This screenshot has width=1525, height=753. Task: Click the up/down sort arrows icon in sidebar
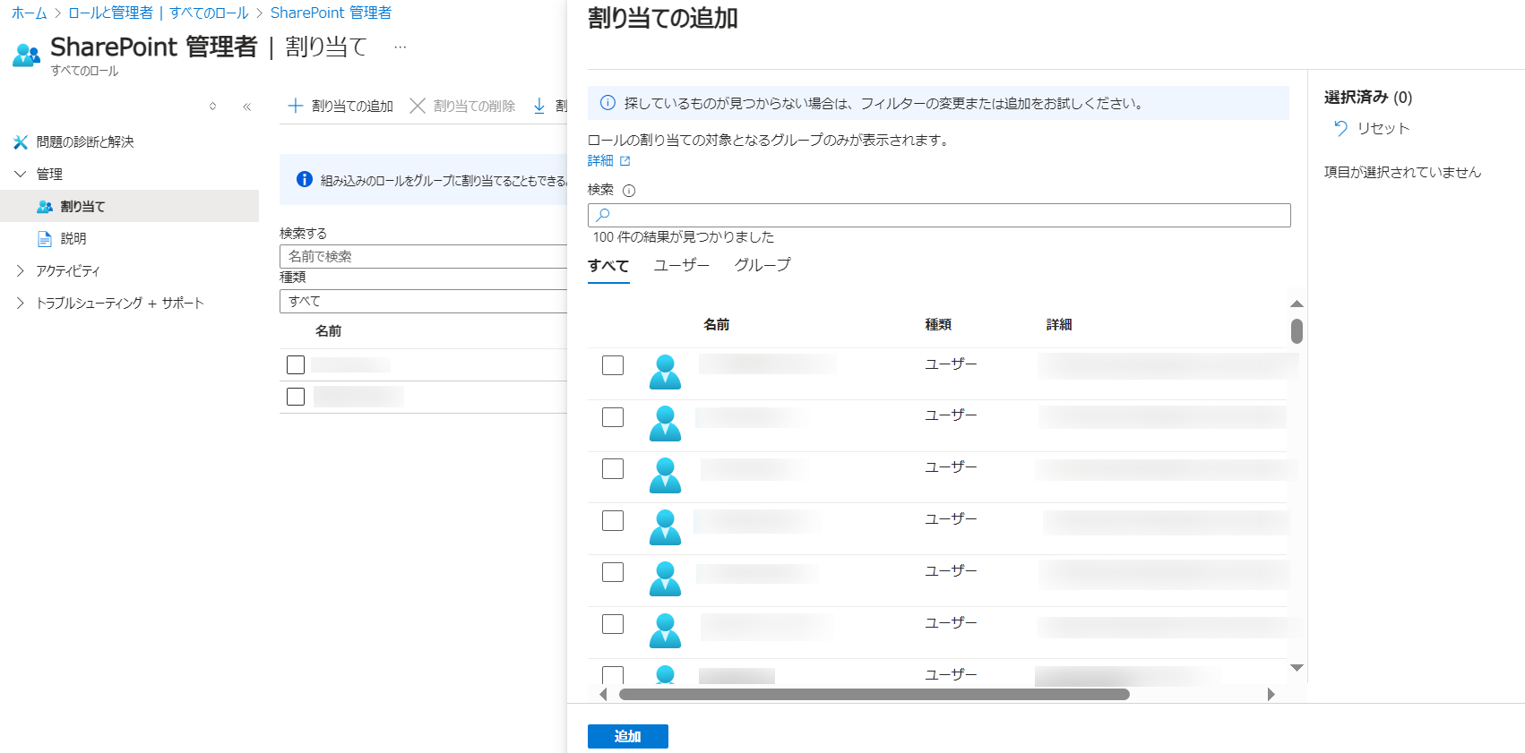tap(212, 107)
